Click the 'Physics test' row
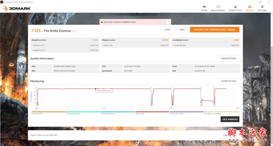 pos(135,45)
